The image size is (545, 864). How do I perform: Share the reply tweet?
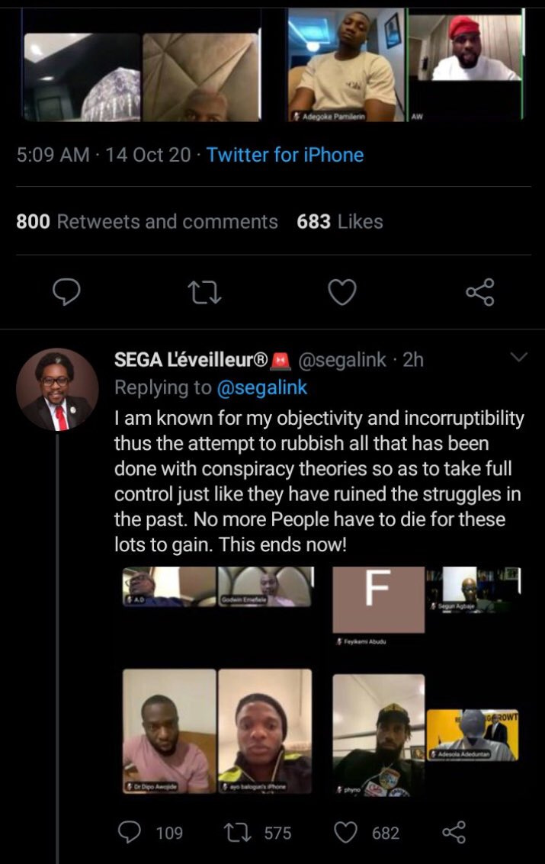coord(454,833)
